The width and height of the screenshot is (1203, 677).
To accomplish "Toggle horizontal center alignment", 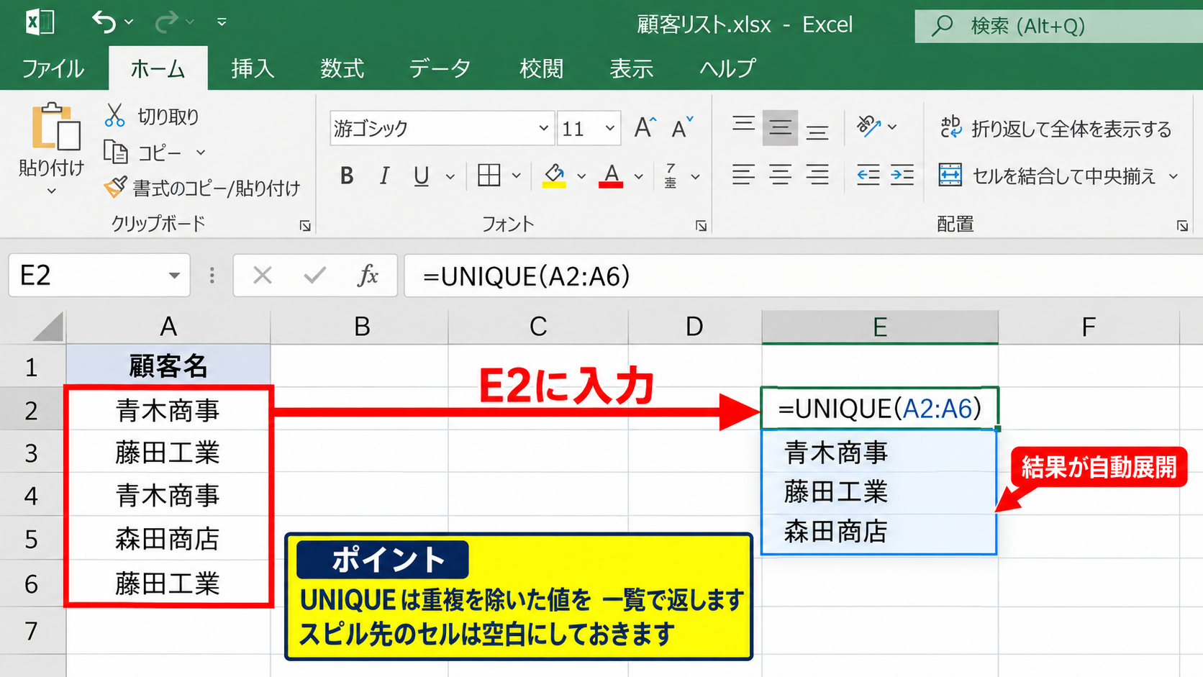I will tap(780, 175).
